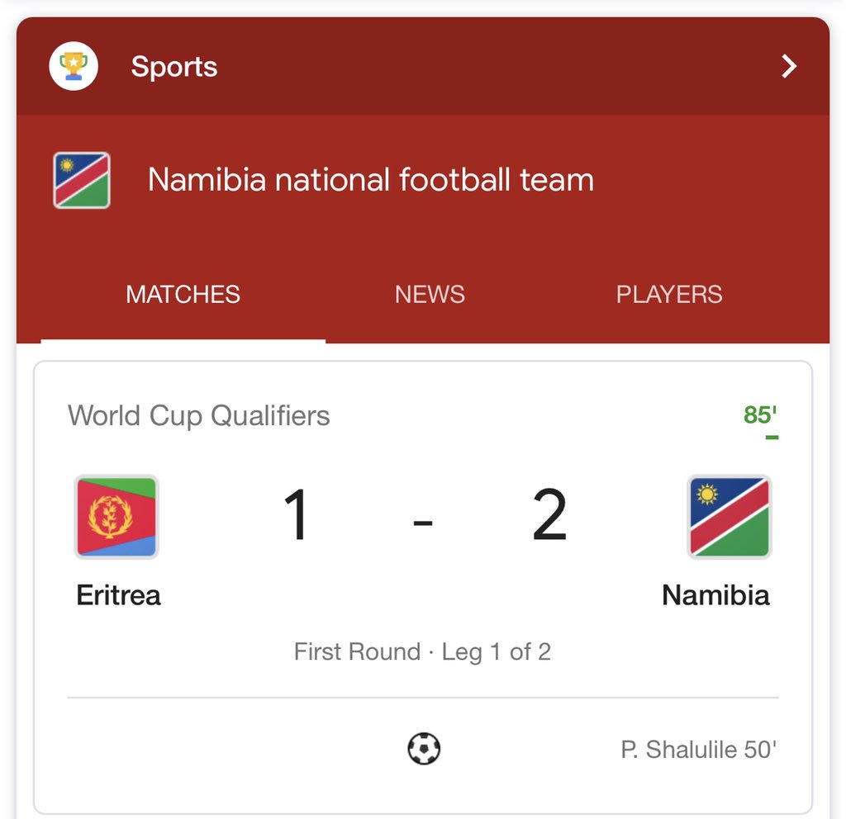This screenshot has width=846, height=819.
Task: Click the live 85' match minute indicator
Action: (760, 415)
